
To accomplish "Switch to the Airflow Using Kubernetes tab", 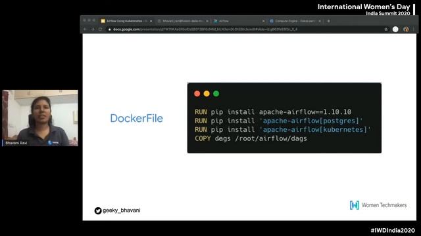I will (x=127, y=21).
